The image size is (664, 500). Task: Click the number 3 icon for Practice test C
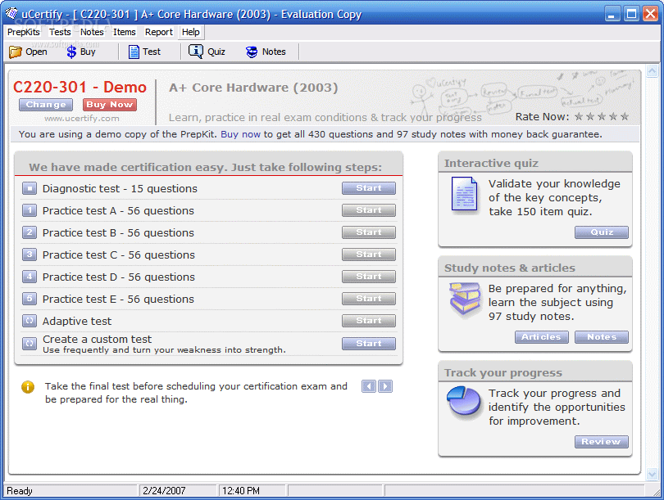point(30,255)
